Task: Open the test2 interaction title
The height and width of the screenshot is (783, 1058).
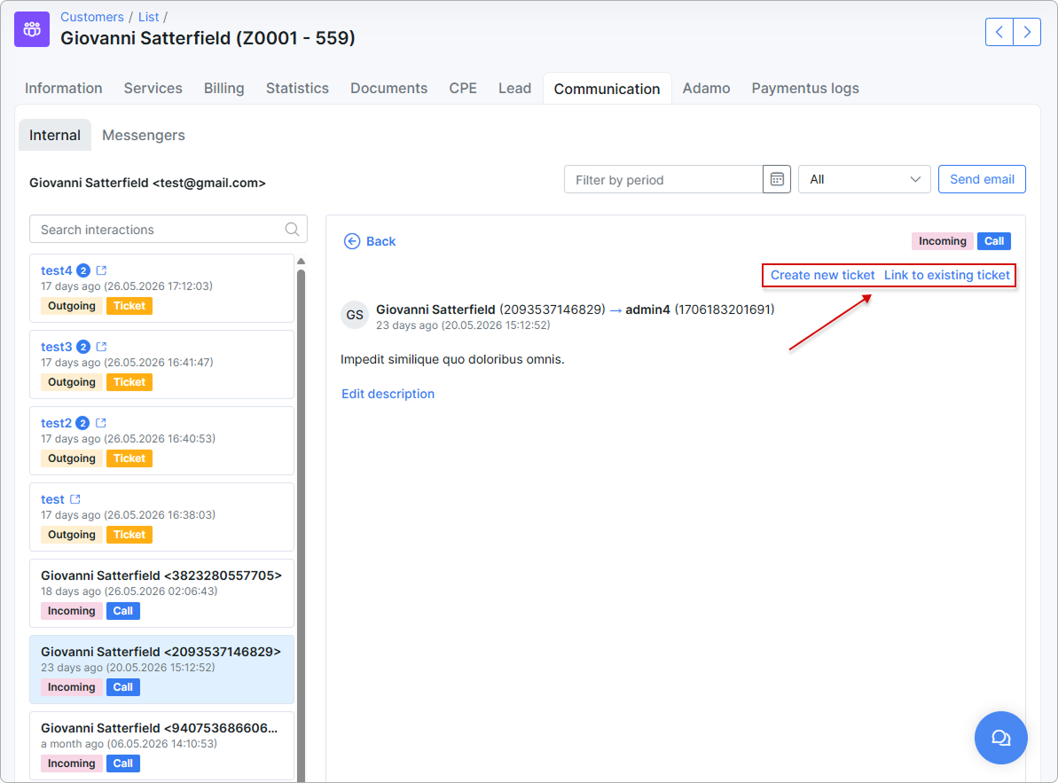Action: point(56,423)
